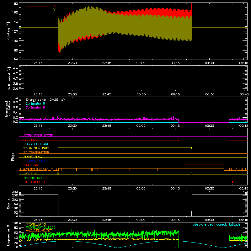Viewport: 251px width, 251px height.
Task: Click the 23:30 time label under Roll period plot
Action: click(x=72, y=94)
